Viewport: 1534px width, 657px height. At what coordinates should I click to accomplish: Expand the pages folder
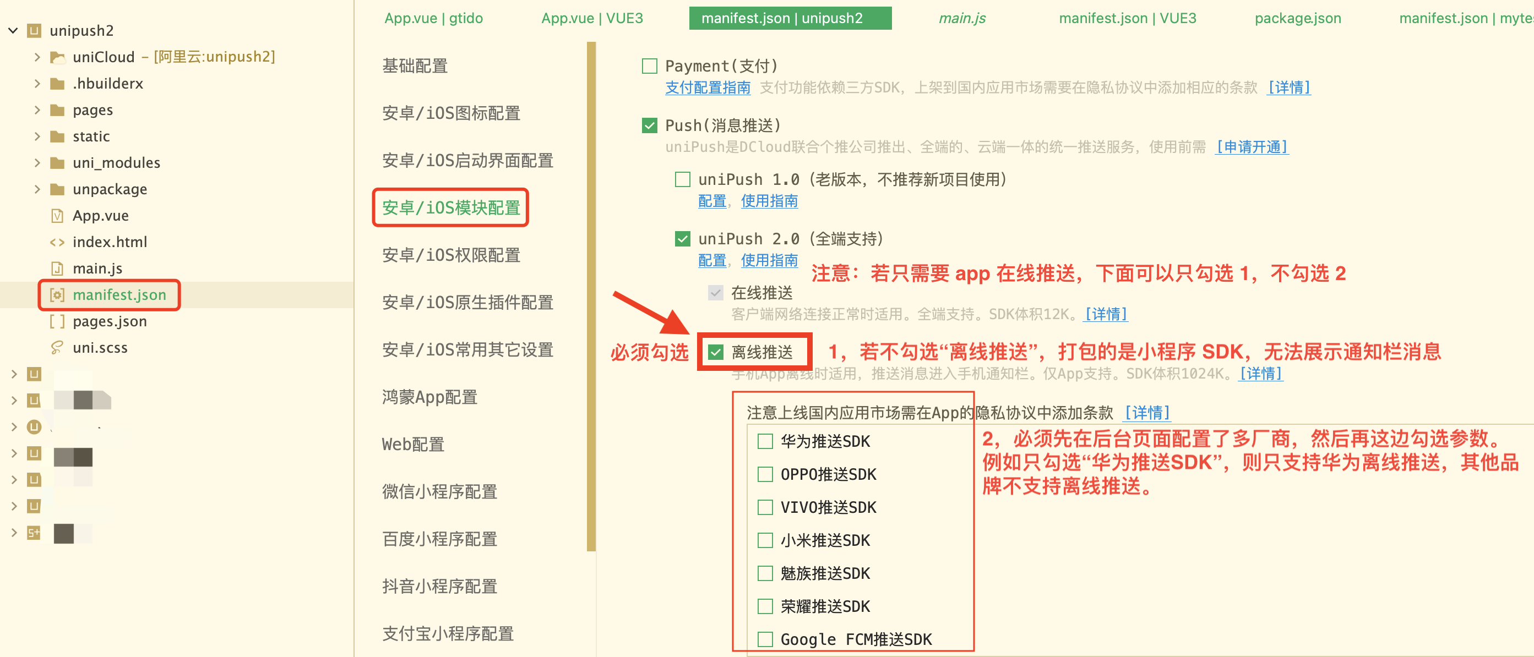tap(37, 110)
